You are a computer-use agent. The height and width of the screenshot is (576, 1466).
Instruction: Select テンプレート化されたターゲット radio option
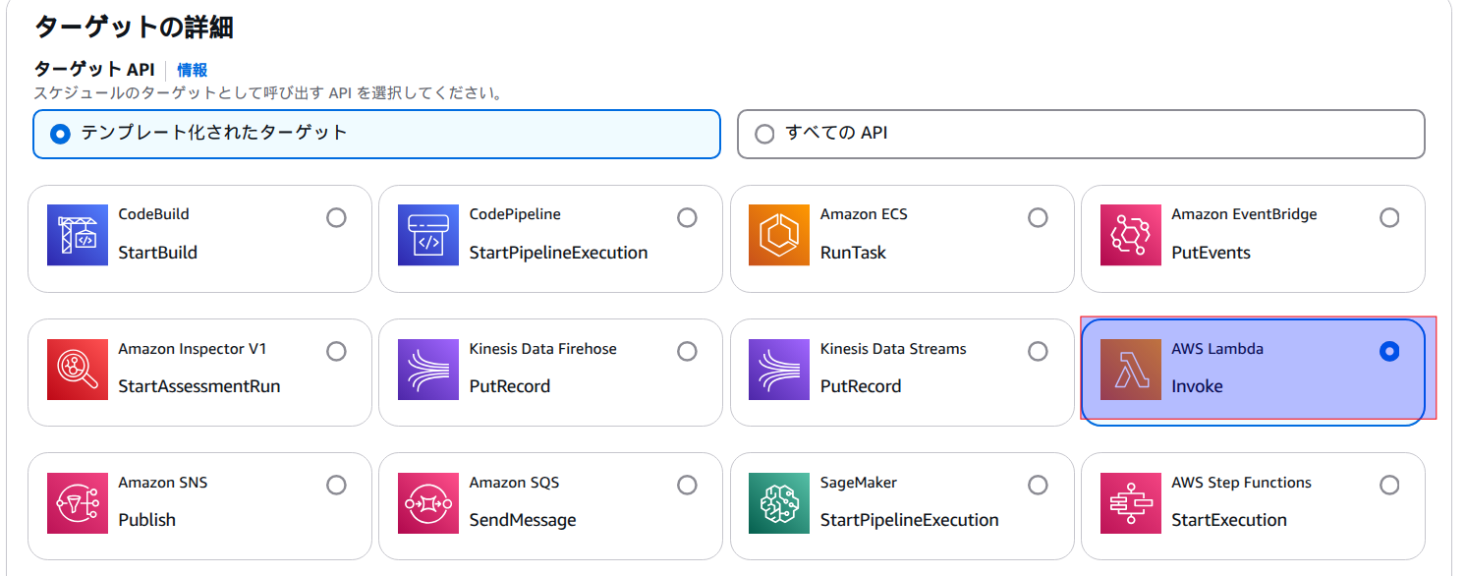coord(61,134)
